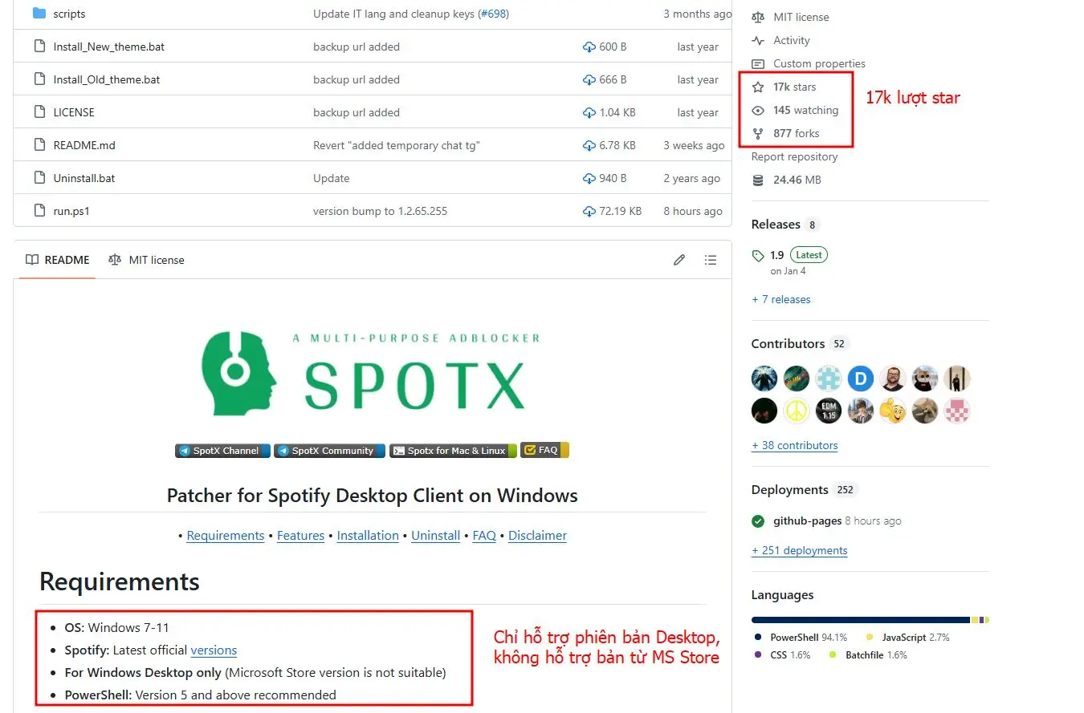Image resolution: width=1084 pixels, height=713 pixels.
Task: Click the star icon beside 17k stars
Action: [758, 87]
